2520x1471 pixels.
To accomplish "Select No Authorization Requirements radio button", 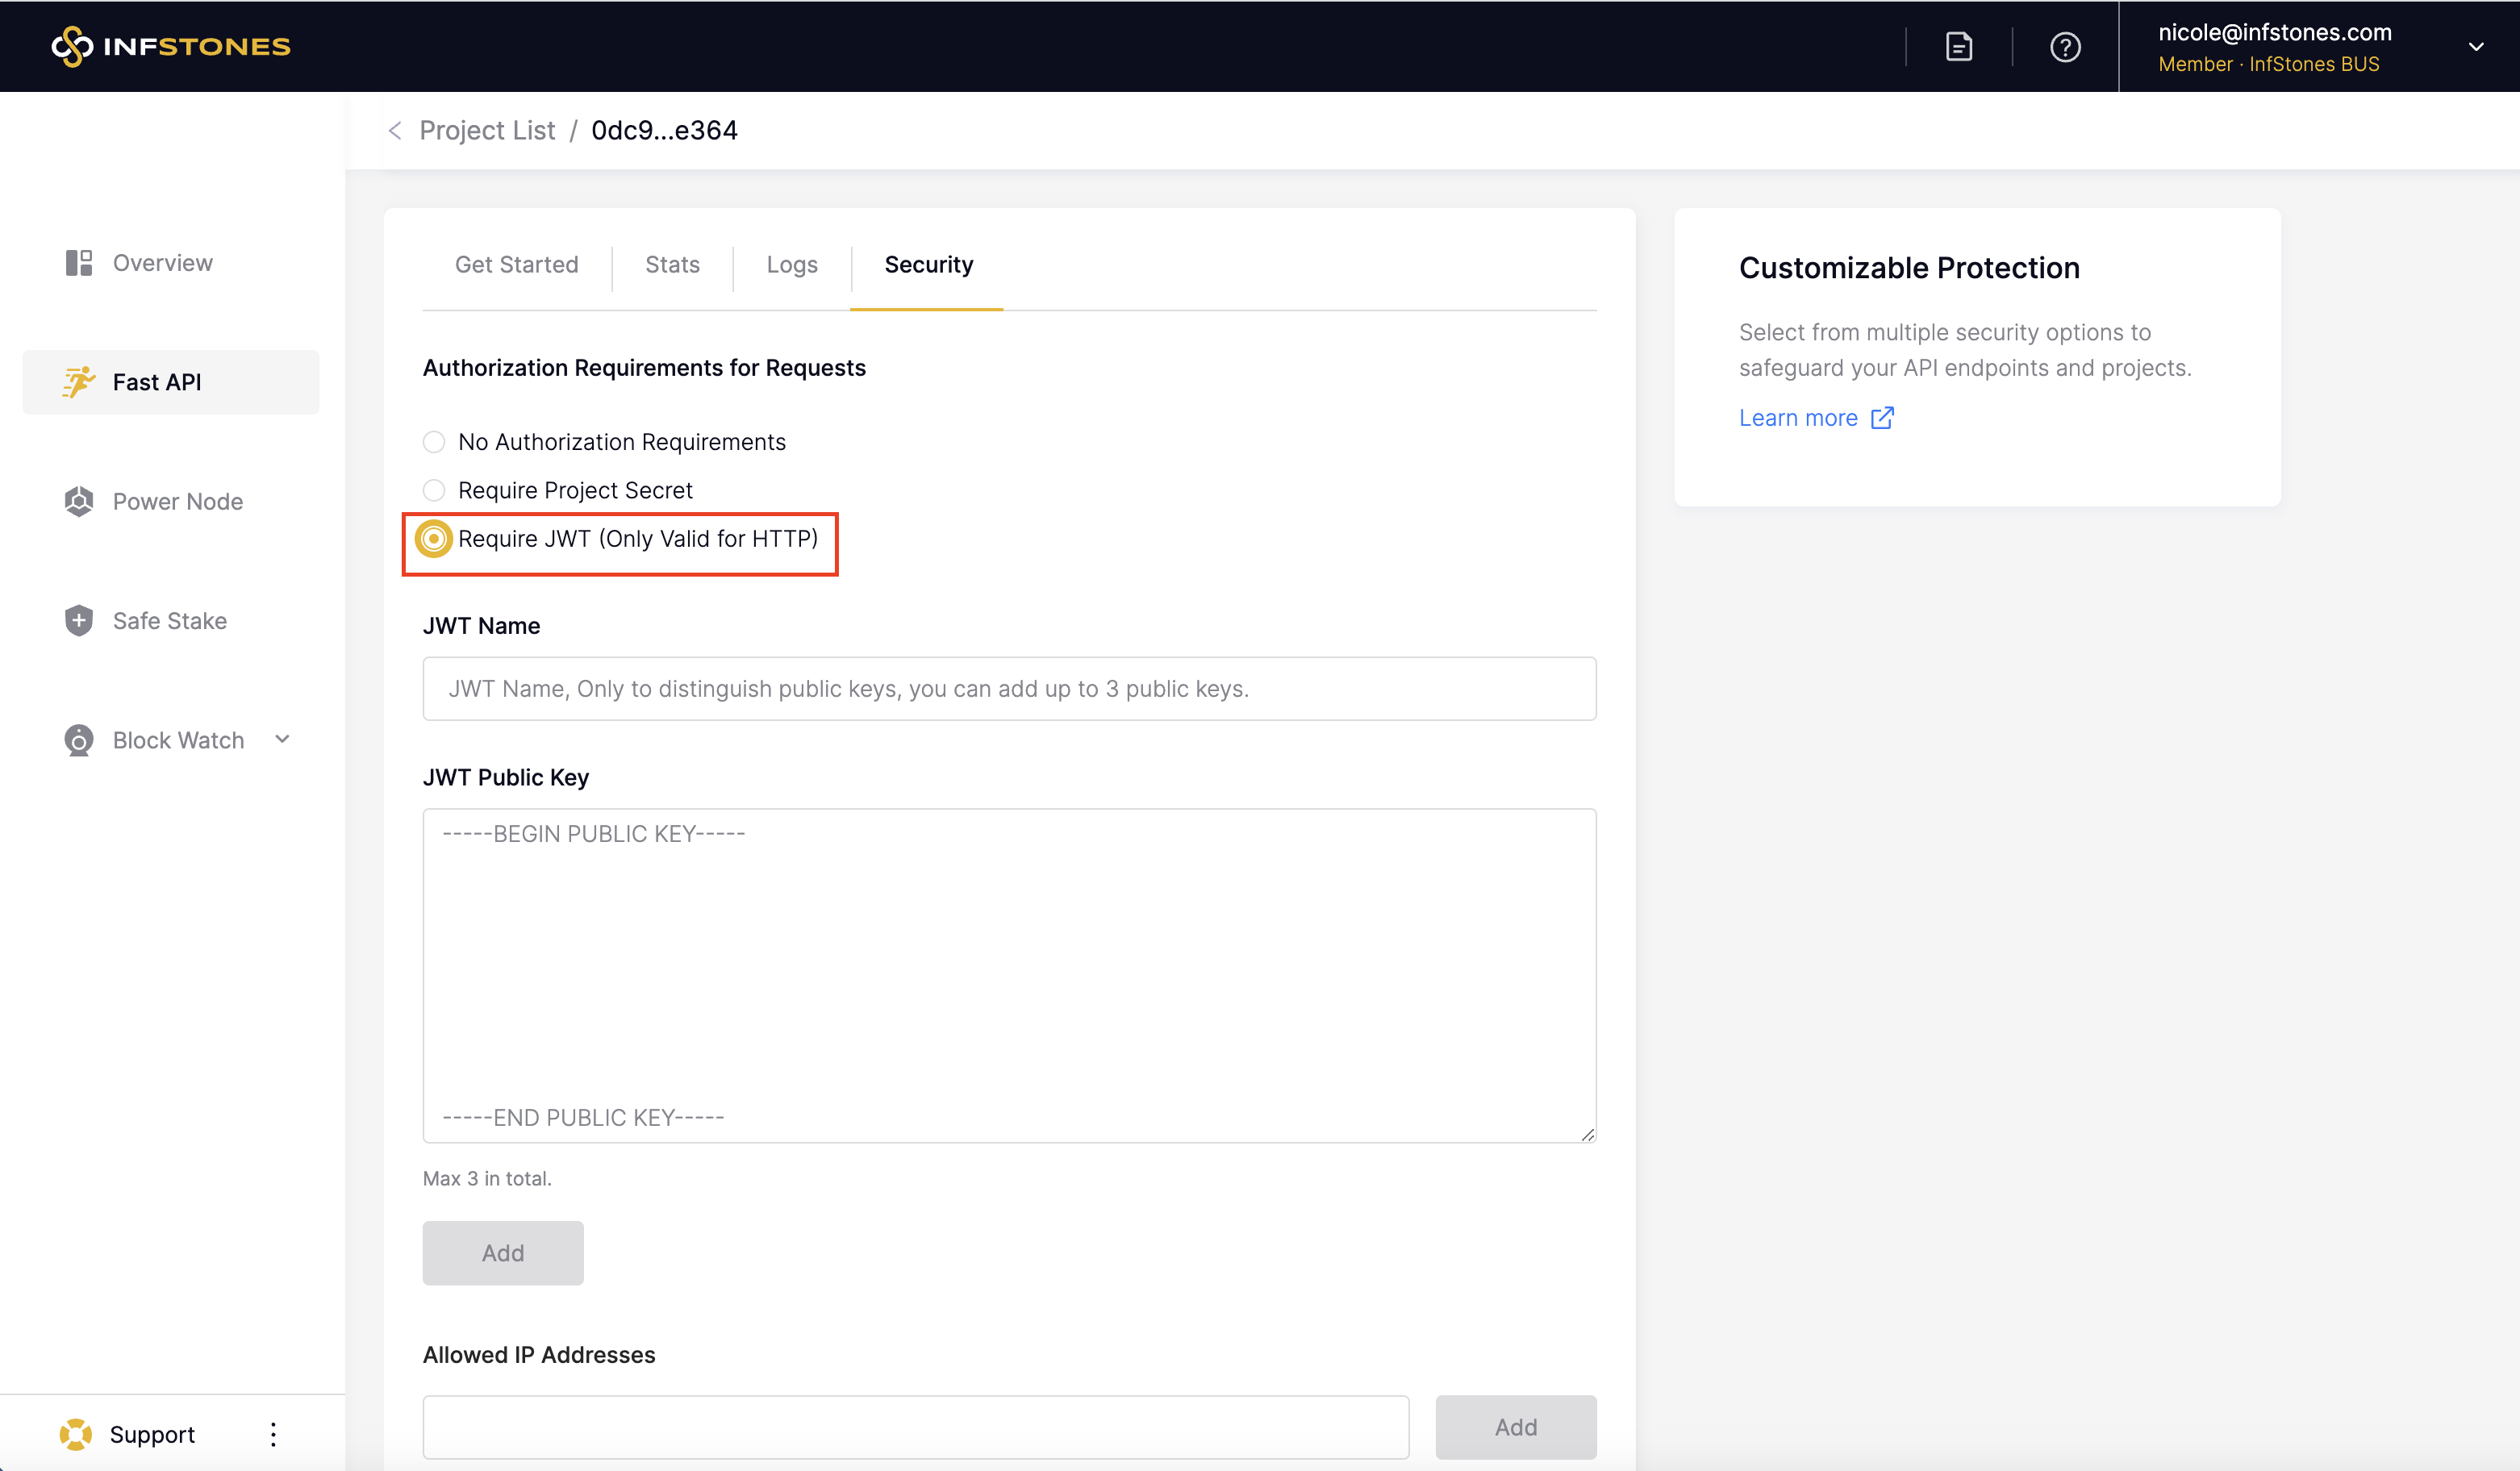I will [434, 442].
